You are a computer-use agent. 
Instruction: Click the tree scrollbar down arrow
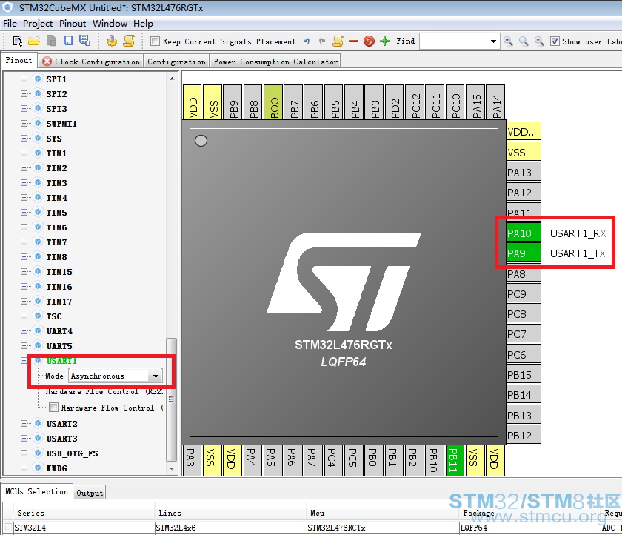coord(172,468)
